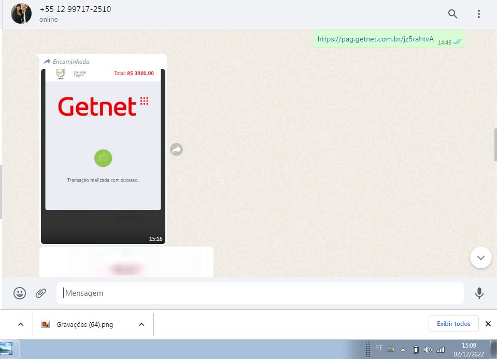Open the emoji picker
The width and height of the screenshot is (497, 359).
[20, 293]
